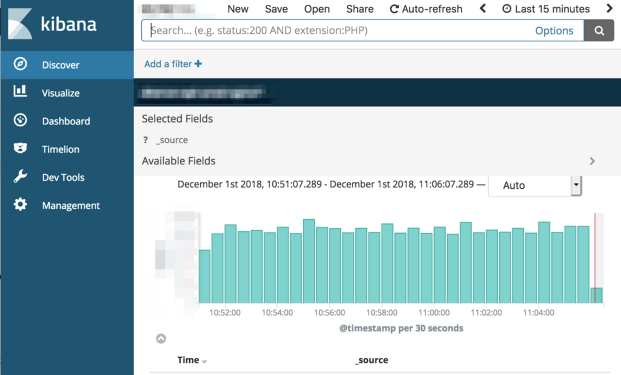The height and width of the screenshot is (375, 621).
Task: Click the Share menu item
Action: tap(360, 9)
